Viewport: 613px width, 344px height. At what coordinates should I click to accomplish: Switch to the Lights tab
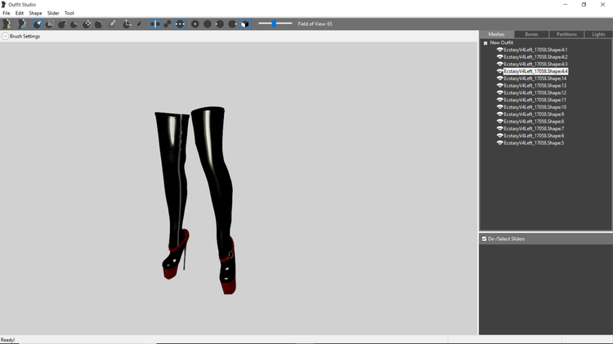click(x=598, y=34)
